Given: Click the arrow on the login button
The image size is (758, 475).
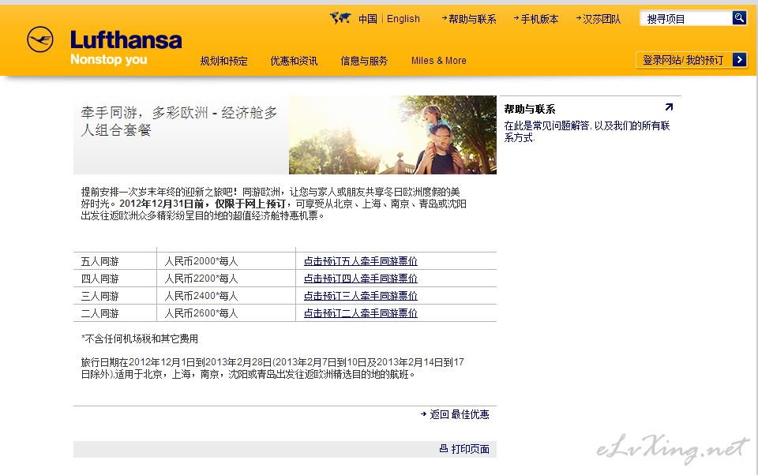Looking at the screenshot, I should pos(739,59).
